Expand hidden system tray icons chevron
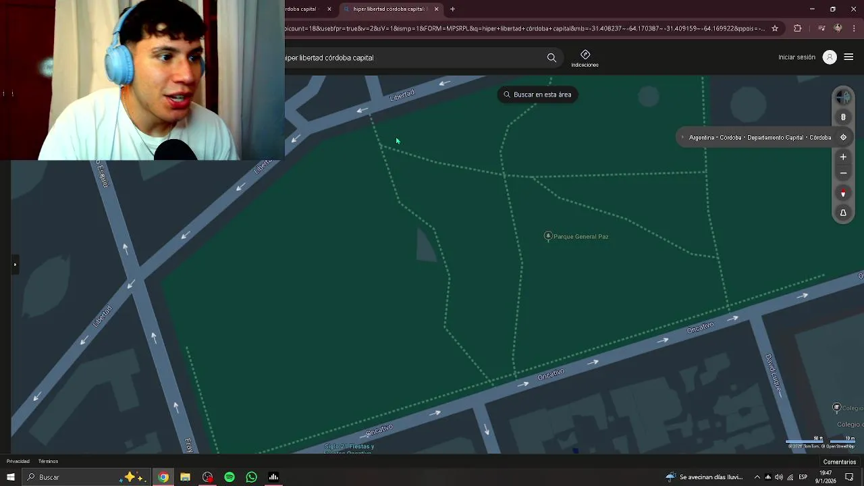This screenshot has height=486, width=864. tap(757, 477)
